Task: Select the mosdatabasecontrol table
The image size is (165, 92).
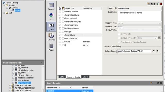Action: [x=26, y=78]
